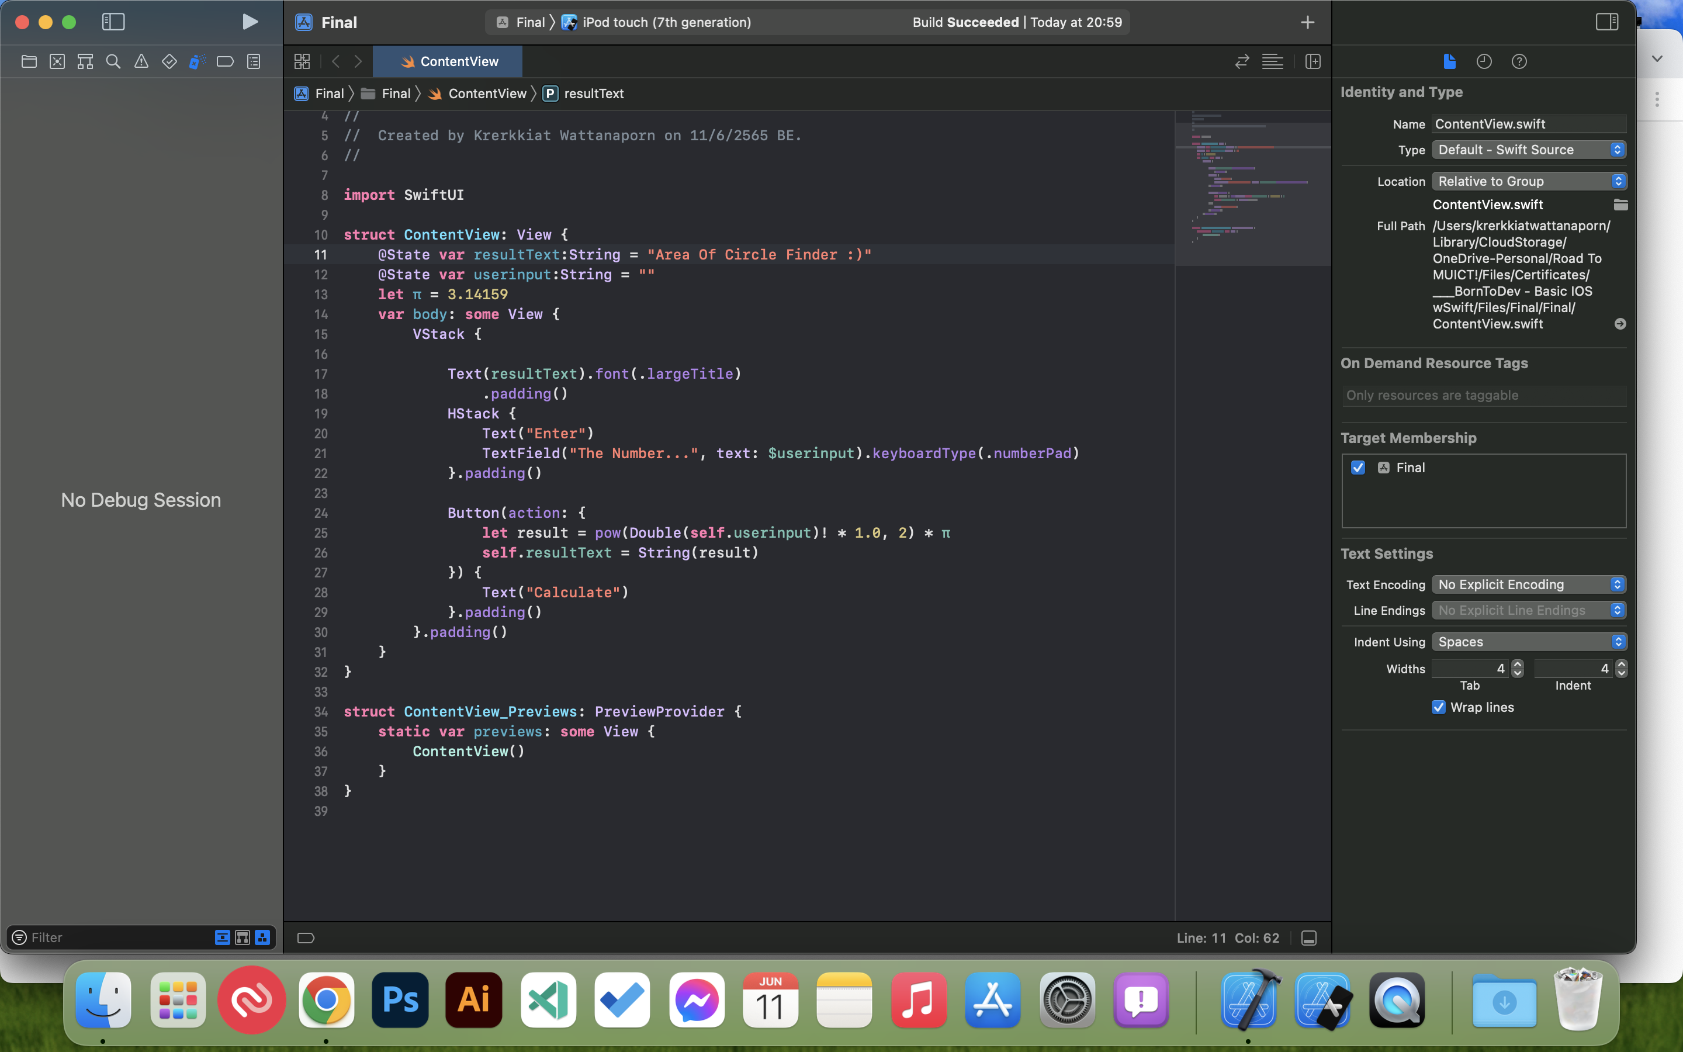The image size is (1683, 1052).
Task: Select the ContentView editor tab
Action: 448,61
